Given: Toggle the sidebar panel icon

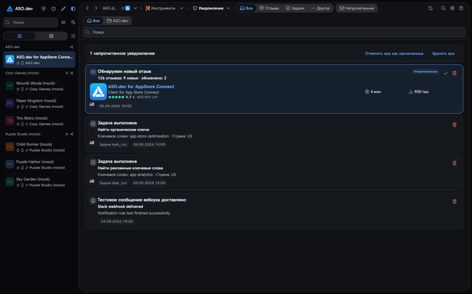Looking at the screenshot, I should 73,9.
